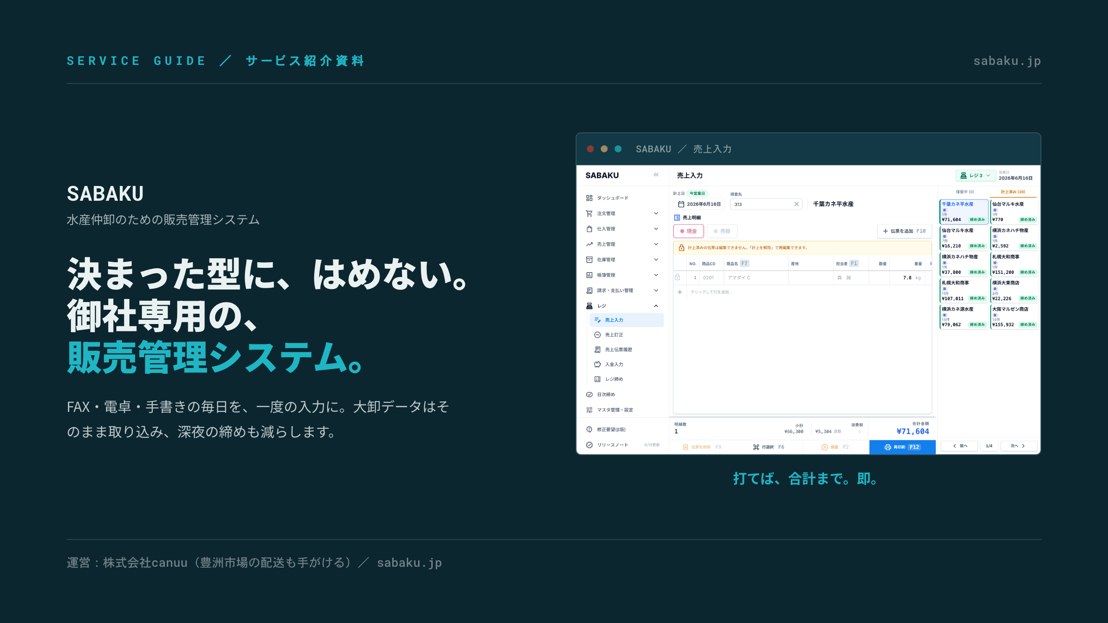
Task: Open 修正要望(β版) question mark icon
Action: click(x=589, y=430)
